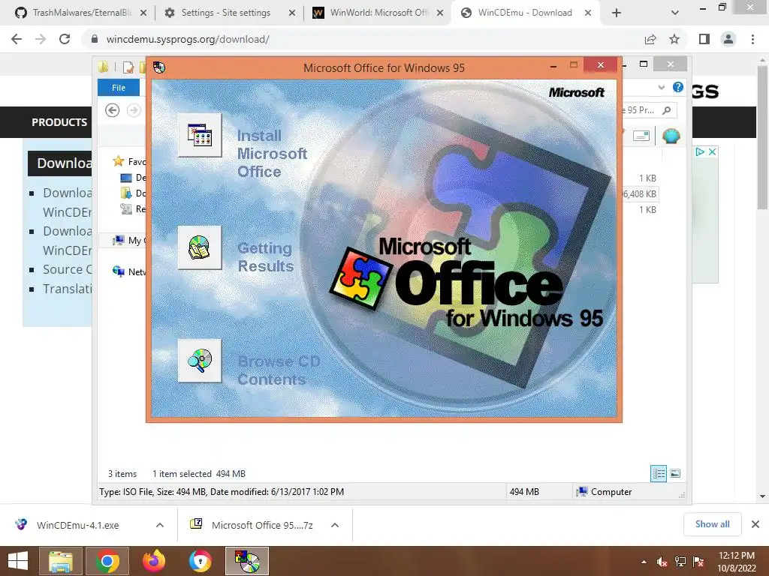Open downloaded Microsoft Office 95 7z file
The height and width of the screenshot is (576, 769).
(x=262, y=525)
